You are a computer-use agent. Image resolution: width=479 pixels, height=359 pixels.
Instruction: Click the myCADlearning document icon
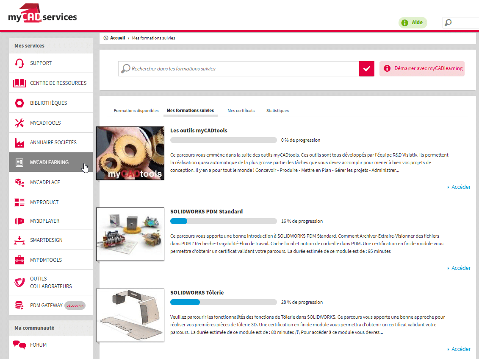click(19, 163)
